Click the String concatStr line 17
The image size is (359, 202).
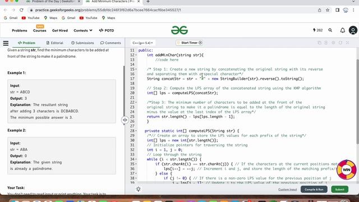coord(225,79)
